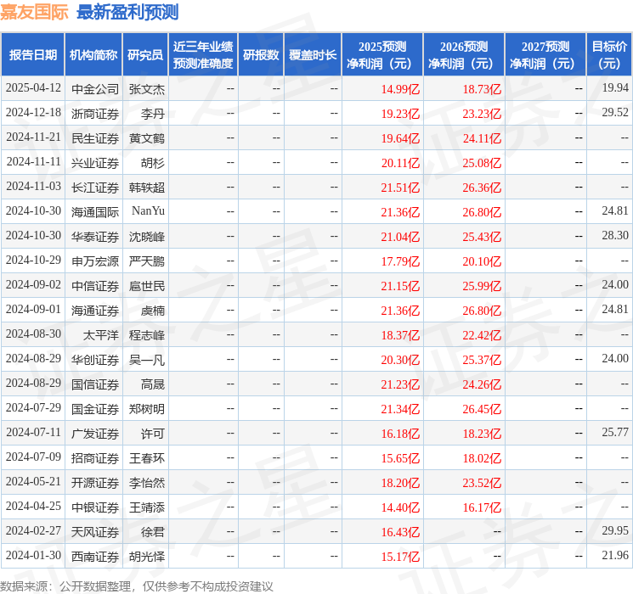
Task: Click target price 25.77
Action: (615, 432)
